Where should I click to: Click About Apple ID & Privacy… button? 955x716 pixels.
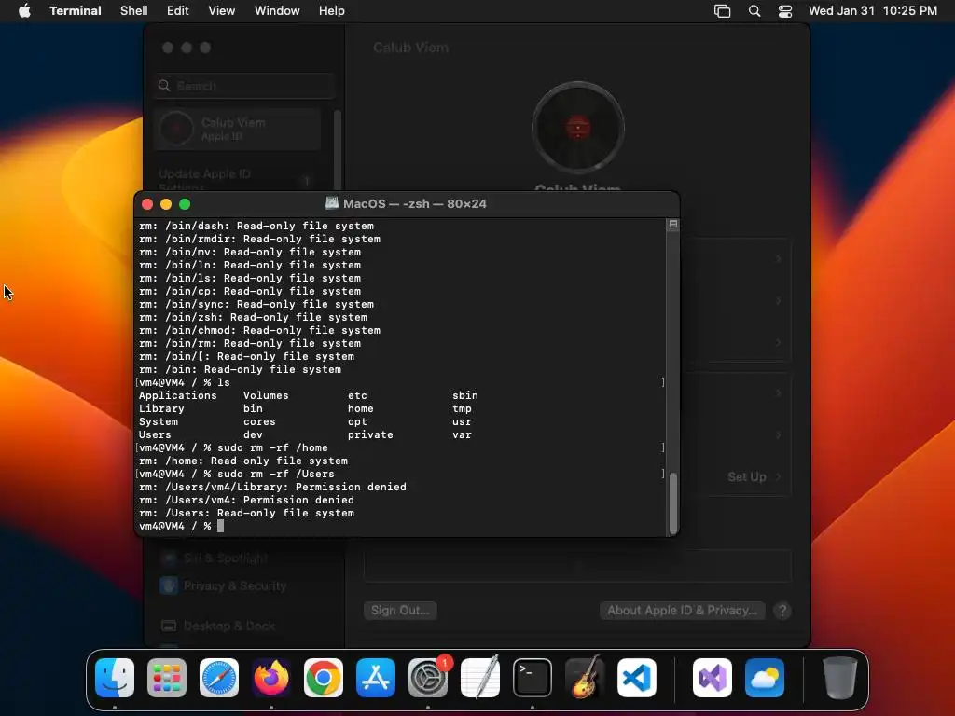tap(682, 610)
